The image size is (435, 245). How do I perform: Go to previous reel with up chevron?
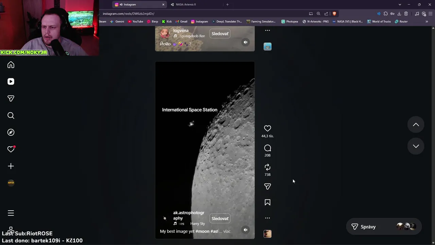pos(416,125)
